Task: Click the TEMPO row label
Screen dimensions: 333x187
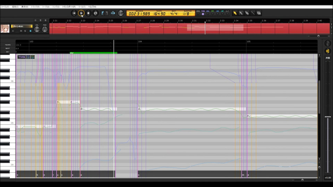Action: click(x=8, y=45)
